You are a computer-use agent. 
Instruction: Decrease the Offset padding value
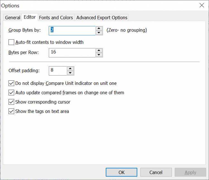point(71,73)
